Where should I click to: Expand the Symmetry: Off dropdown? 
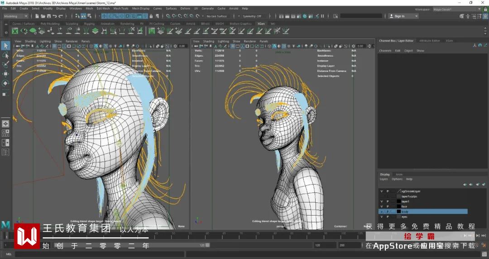tap(253, 16)
